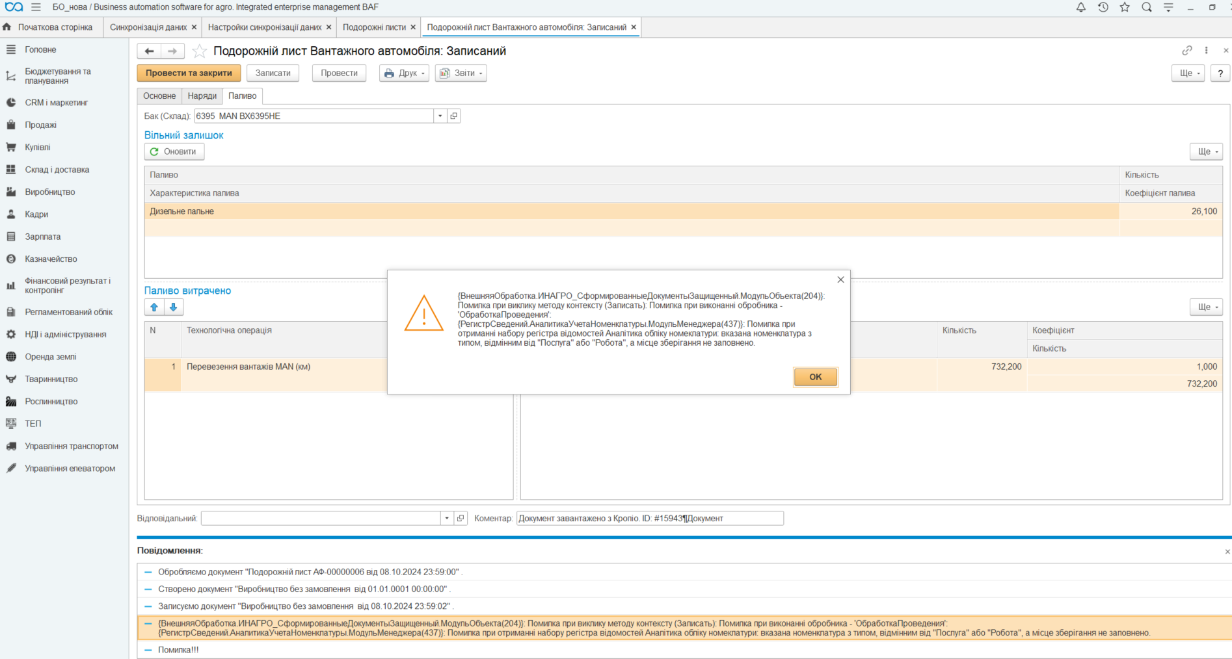Go forward with the right arrow
Viewport: 1232px width, 659px height.
pyautogui.click(x=172, y=51)
